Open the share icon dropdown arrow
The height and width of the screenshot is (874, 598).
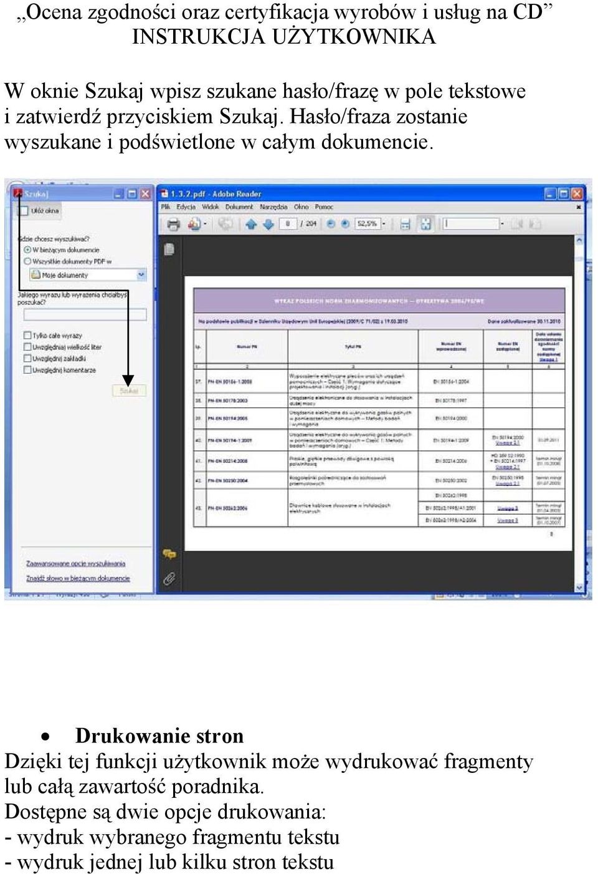pos(204,224)
